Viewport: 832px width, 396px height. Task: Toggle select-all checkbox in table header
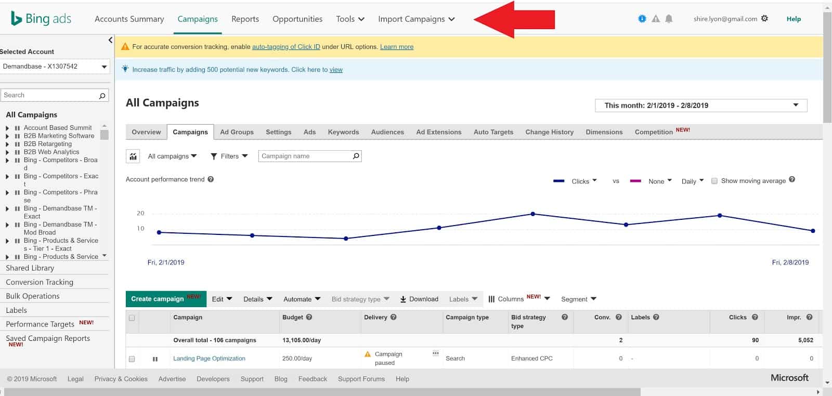click(x=132, y=318)
